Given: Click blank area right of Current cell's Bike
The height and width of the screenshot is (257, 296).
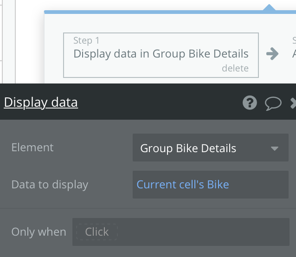Looking at the screenshot, I should point(260,185).
